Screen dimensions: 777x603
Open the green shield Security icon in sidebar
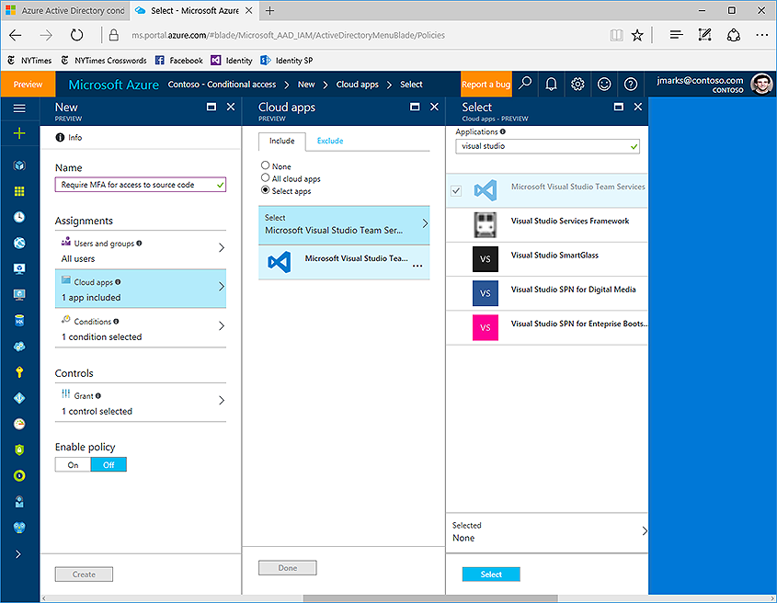pyautogui.click(x=19, y=449)
